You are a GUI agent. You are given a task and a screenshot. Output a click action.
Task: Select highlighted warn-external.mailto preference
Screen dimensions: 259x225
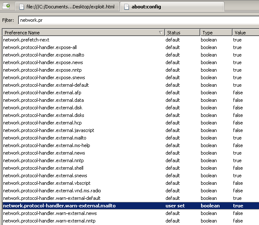click(x=131, y=206)
